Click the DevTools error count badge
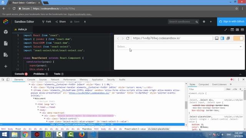The height and width of the screenshot is (138, 246). (233, 79)
